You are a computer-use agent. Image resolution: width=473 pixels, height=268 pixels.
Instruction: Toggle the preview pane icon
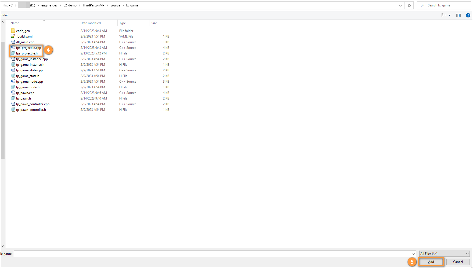[458, 15]
